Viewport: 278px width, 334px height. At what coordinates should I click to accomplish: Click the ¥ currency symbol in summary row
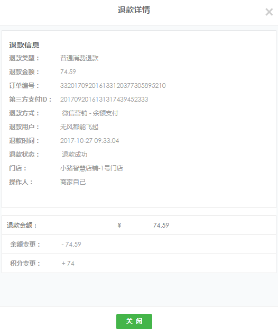[x=119, y=225]
